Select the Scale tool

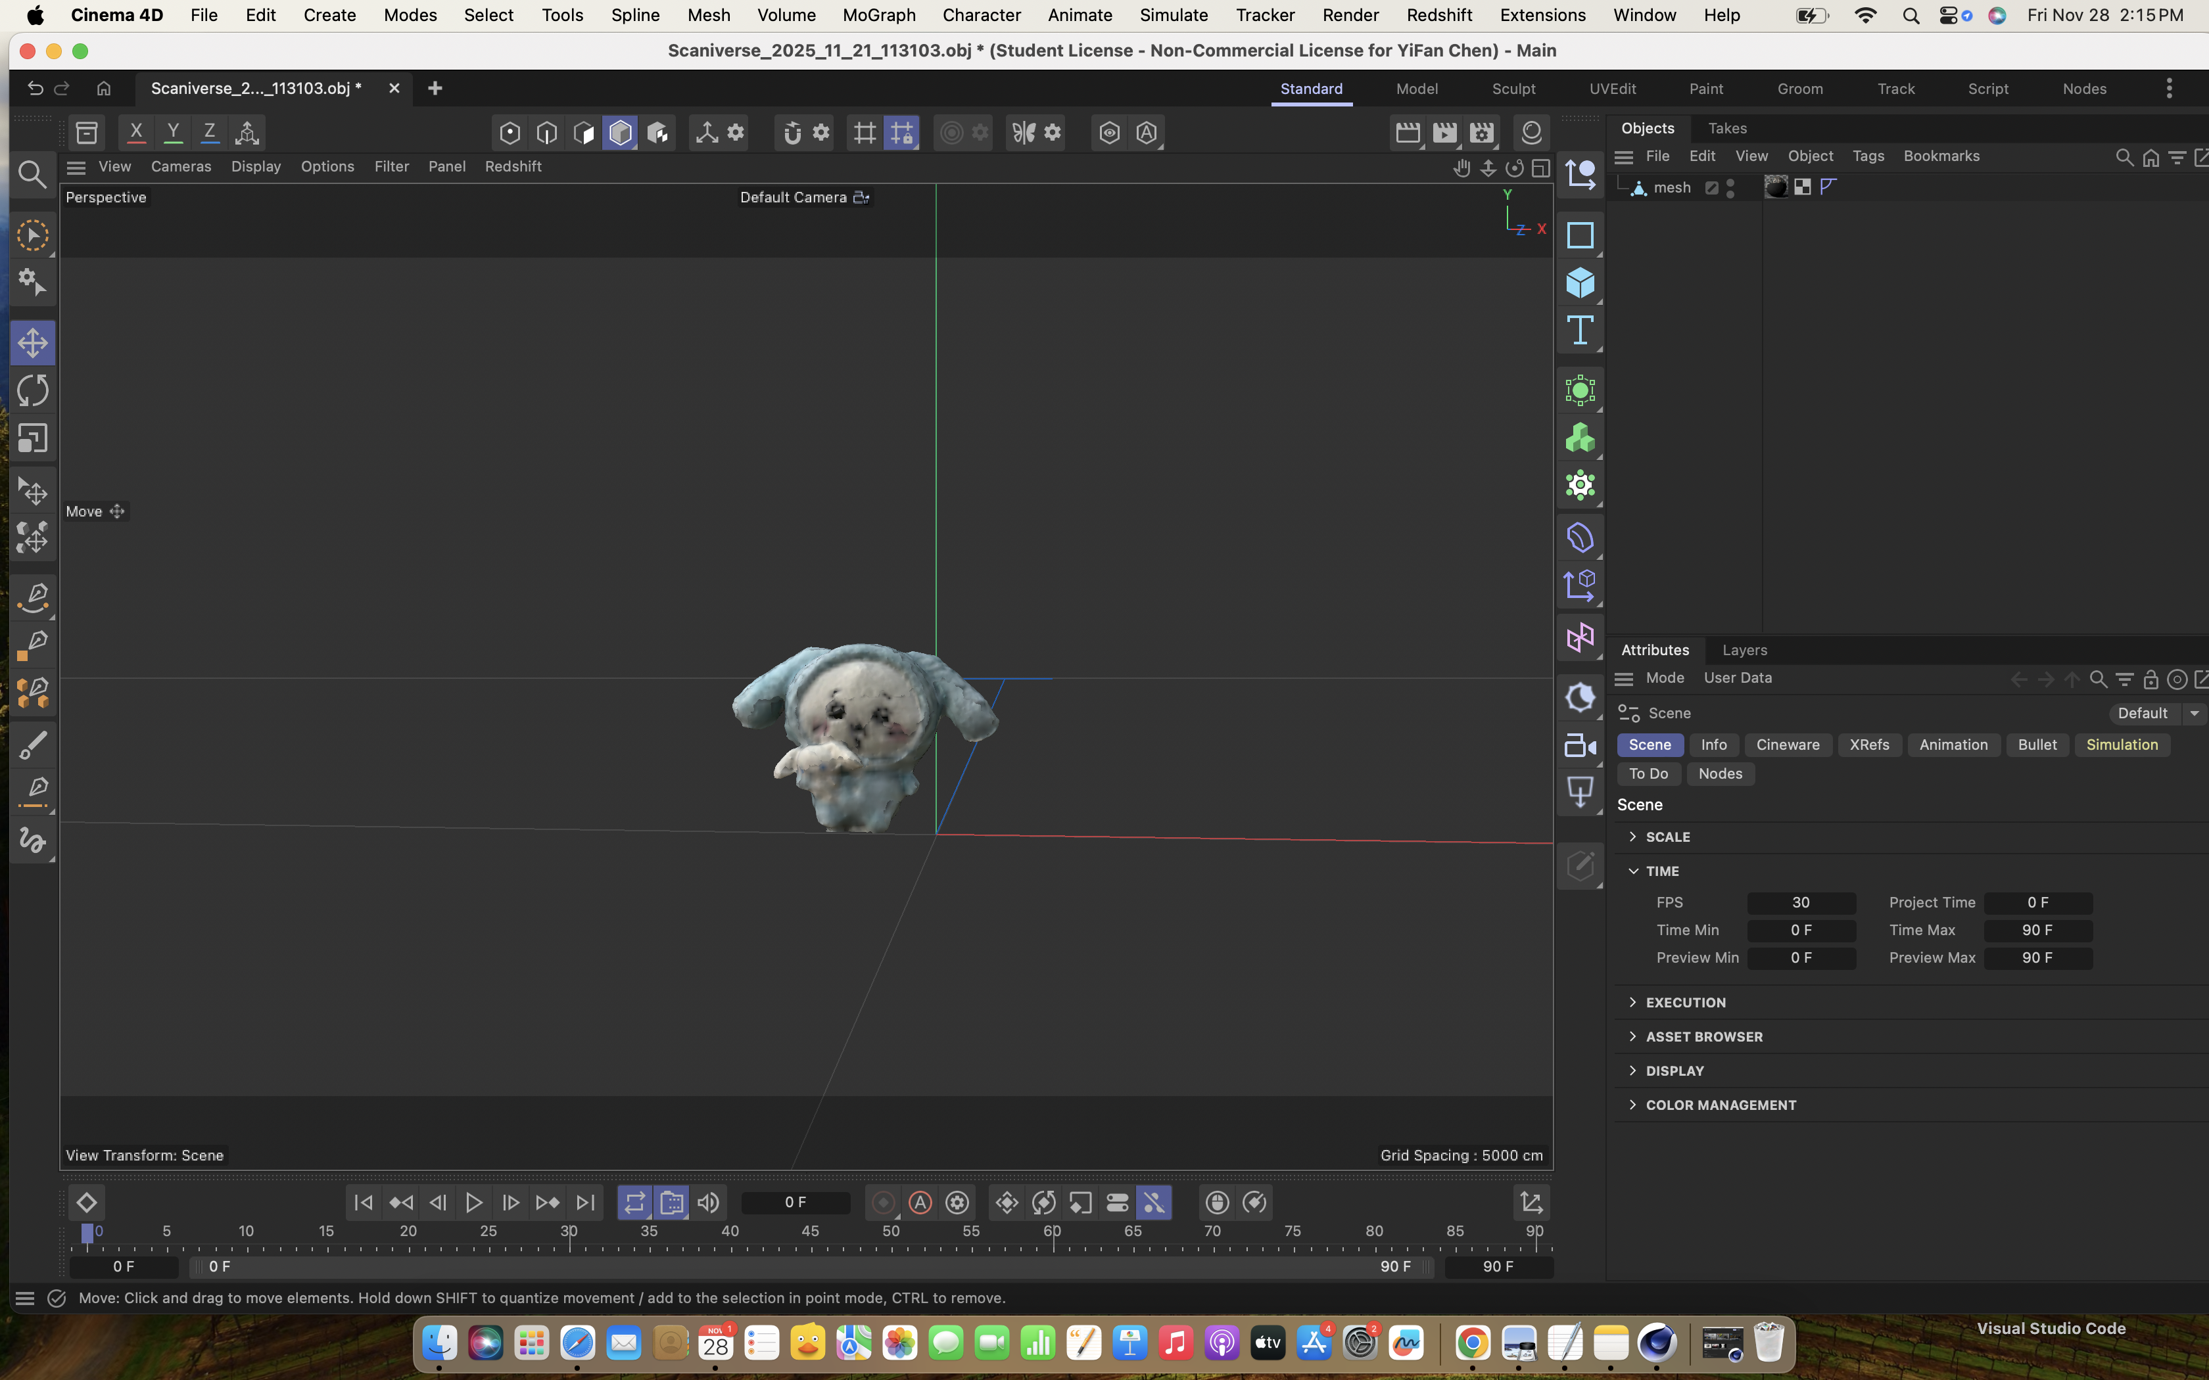pos(33,439)
